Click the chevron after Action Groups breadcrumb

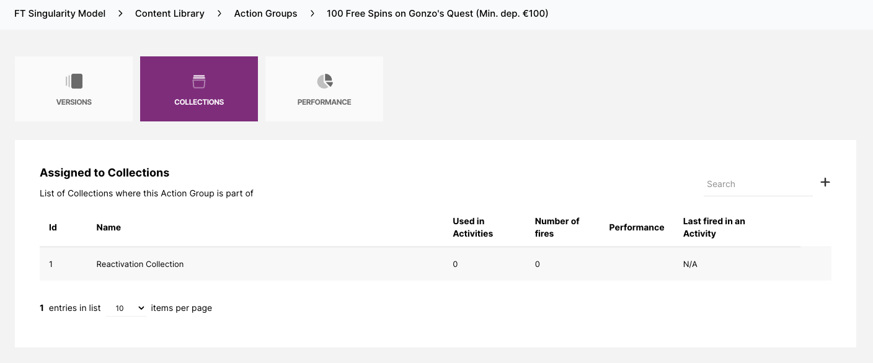click(x=312, y=14)
